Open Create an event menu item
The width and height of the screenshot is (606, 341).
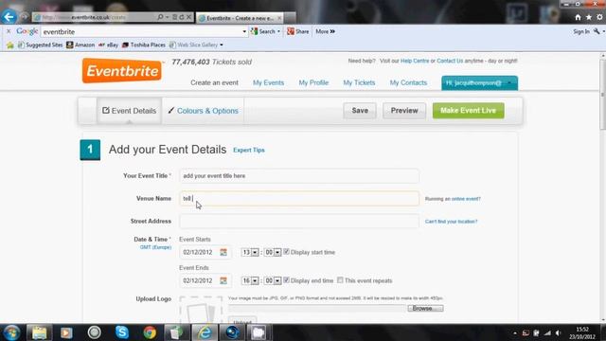[214, 82]
